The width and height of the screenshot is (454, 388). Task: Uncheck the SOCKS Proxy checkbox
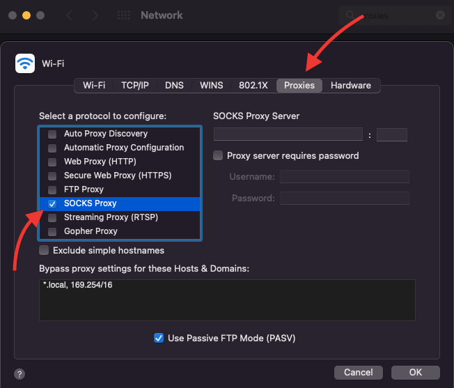[52, 204]
